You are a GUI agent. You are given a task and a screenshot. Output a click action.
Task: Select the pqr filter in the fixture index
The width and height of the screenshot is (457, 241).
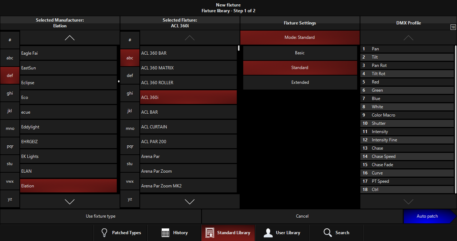pos(130,146)
